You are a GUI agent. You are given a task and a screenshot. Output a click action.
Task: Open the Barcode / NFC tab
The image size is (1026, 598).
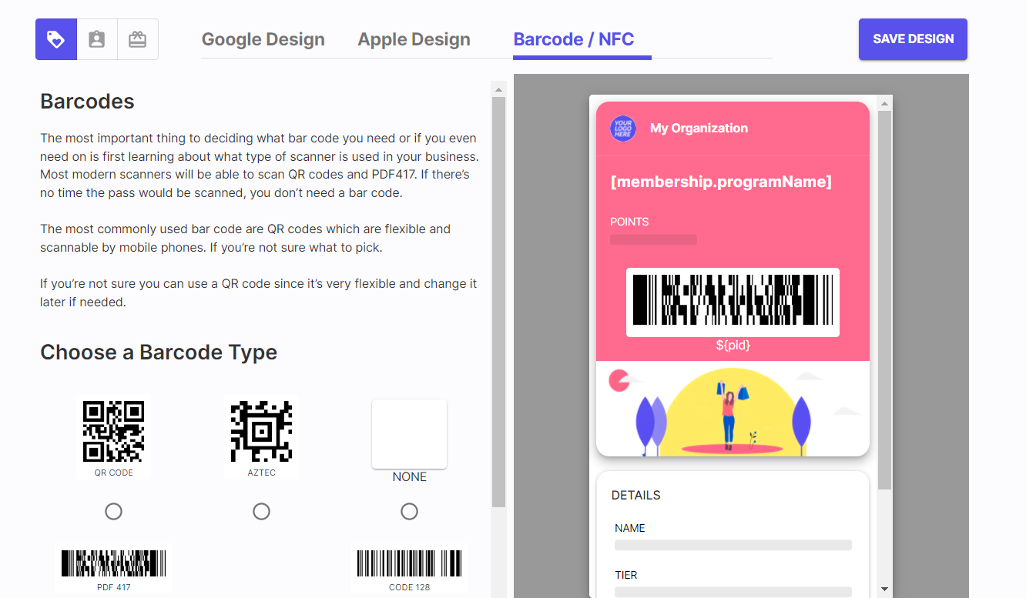[574, 39]
